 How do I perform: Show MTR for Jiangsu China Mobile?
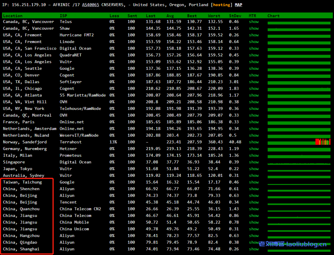253,222
